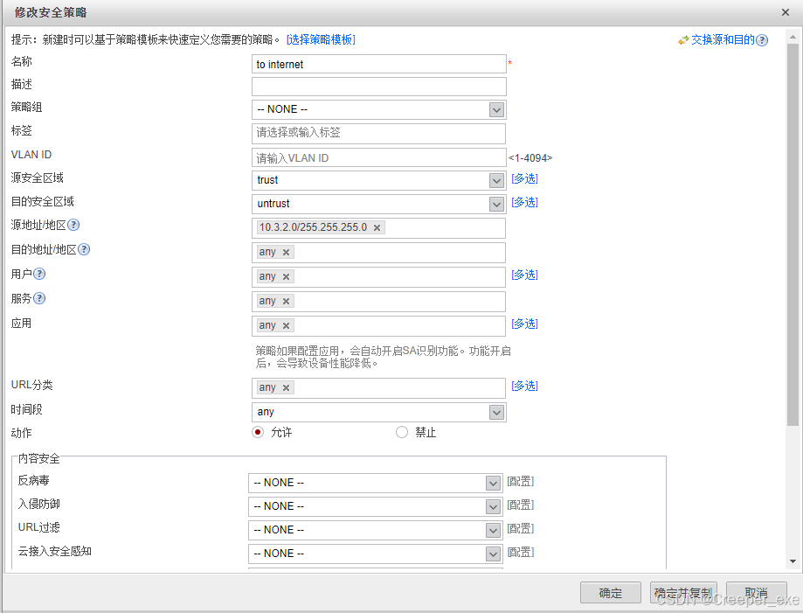Click the scrollbar down arrow
The image size is (803, 613).
pyautogui.click(x=793, y=561)
